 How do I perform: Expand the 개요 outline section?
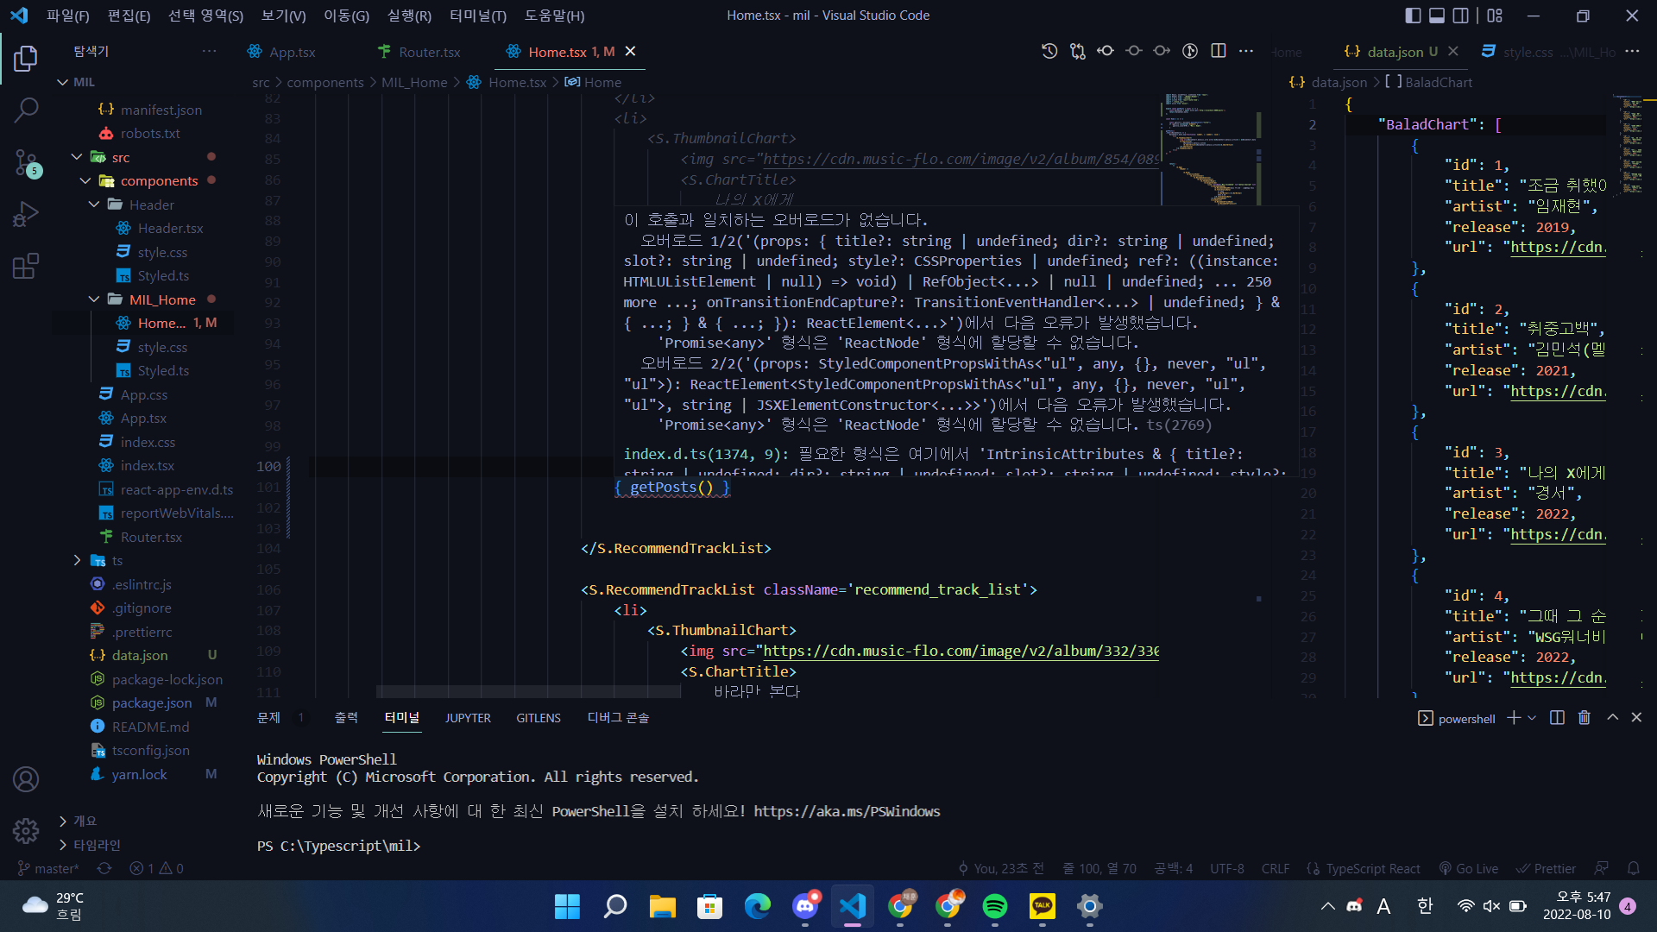click(x=62, y=821)
